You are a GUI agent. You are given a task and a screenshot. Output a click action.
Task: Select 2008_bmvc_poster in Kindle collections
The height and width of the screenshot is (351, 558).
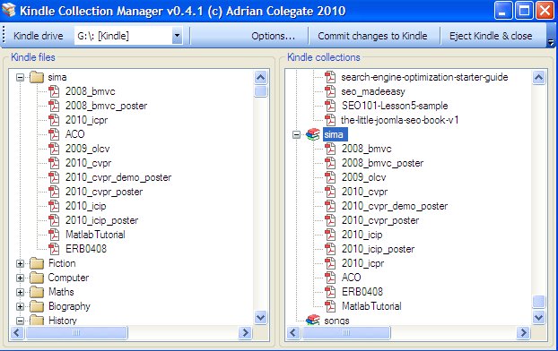coord(382,163)
